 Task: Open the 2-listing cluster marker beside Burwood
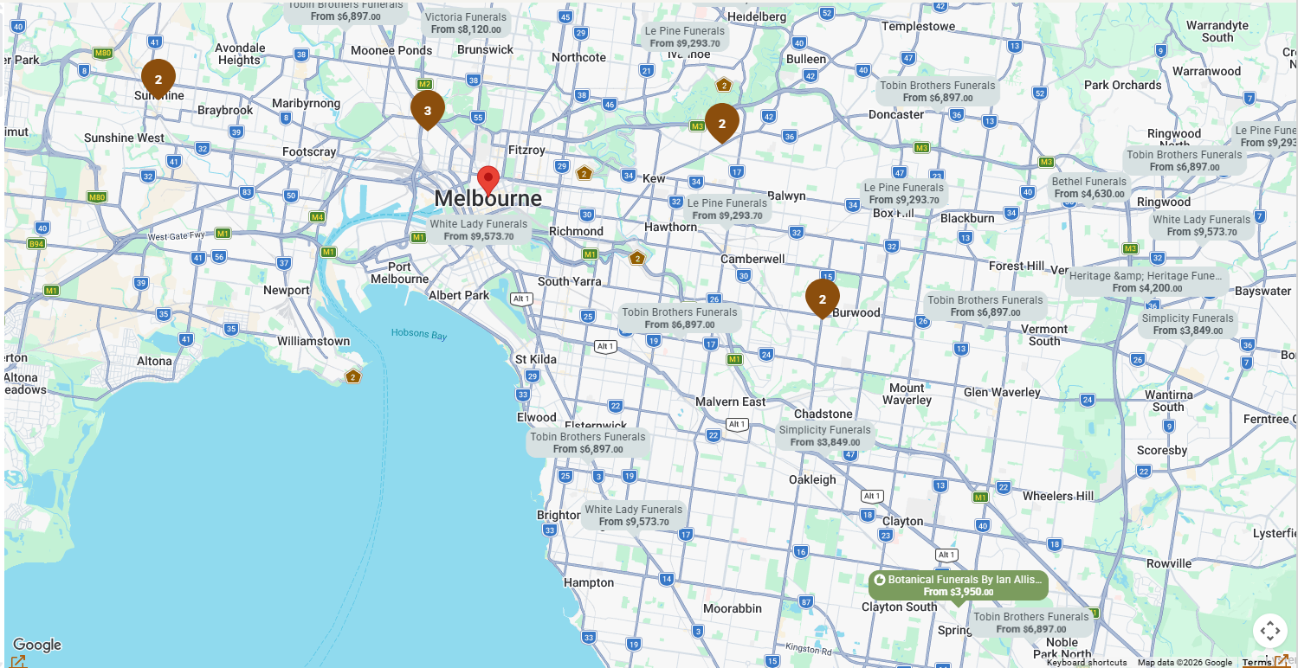[x=823, y=299]
